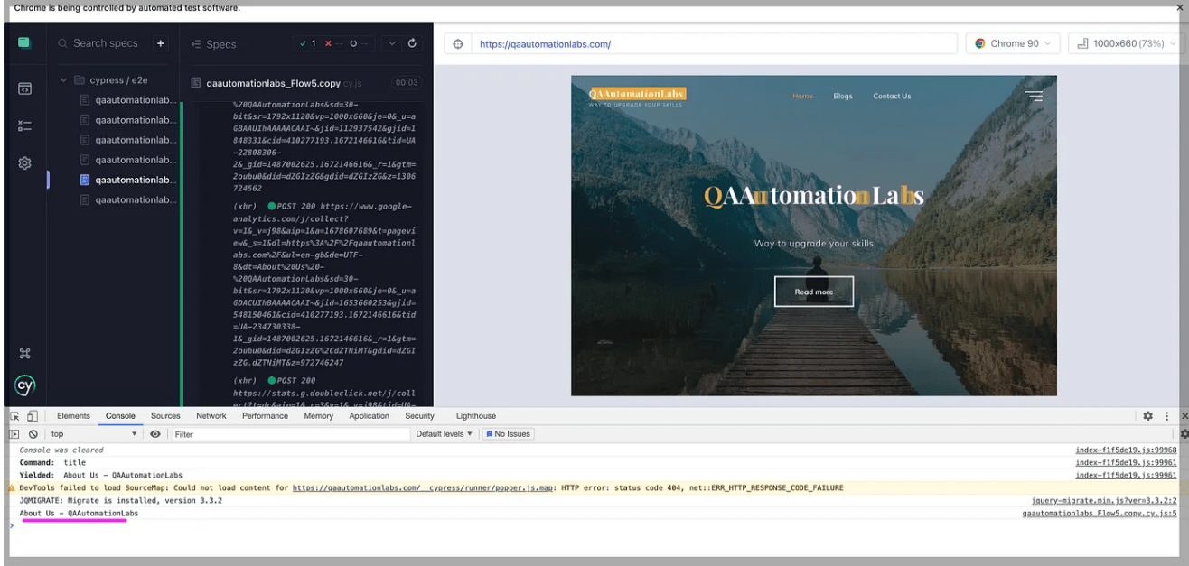Expand the test options chevron beside rerun
This screenshot has width=1189, height=566.
[x=392, y=43]
